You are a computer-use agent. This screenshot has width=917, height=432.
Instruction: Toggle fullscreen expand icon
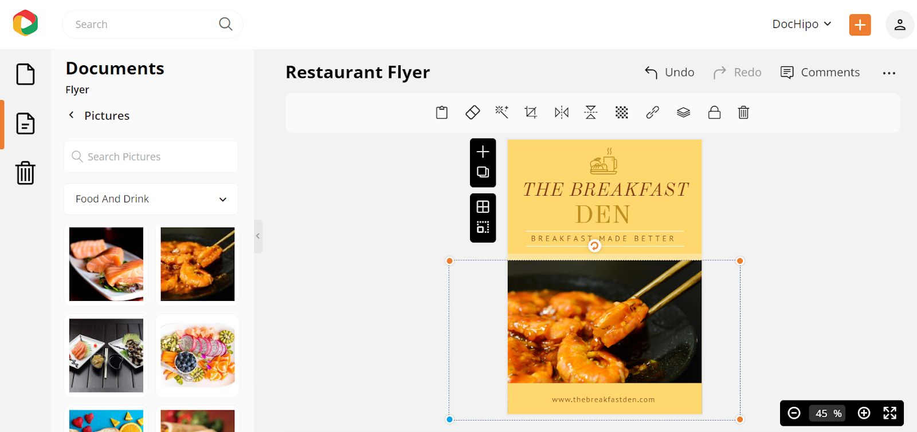coord(889,413)
